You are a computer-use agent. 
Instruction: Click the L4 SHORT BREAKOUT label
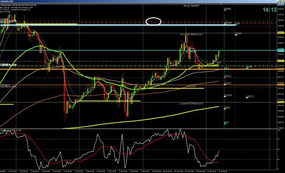tap(191, 103)
